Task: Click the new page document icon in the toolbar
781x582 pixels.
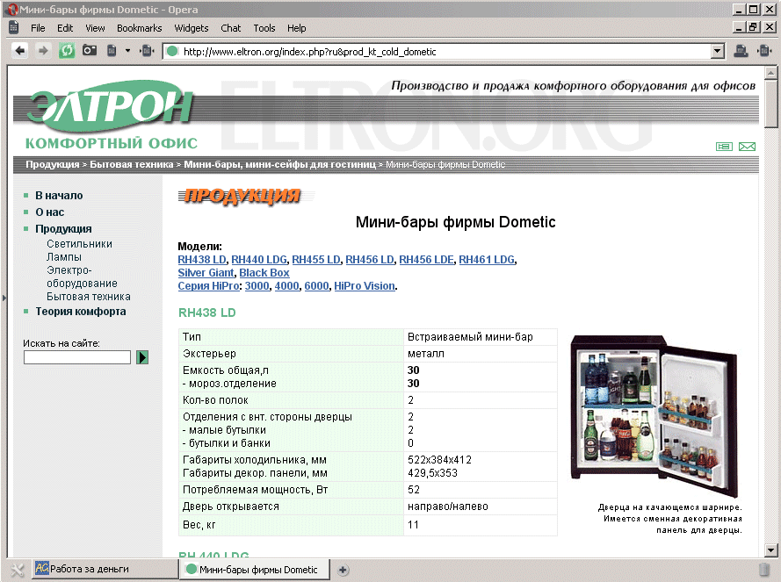Action: pyautogui.click(x=112, y=51)
